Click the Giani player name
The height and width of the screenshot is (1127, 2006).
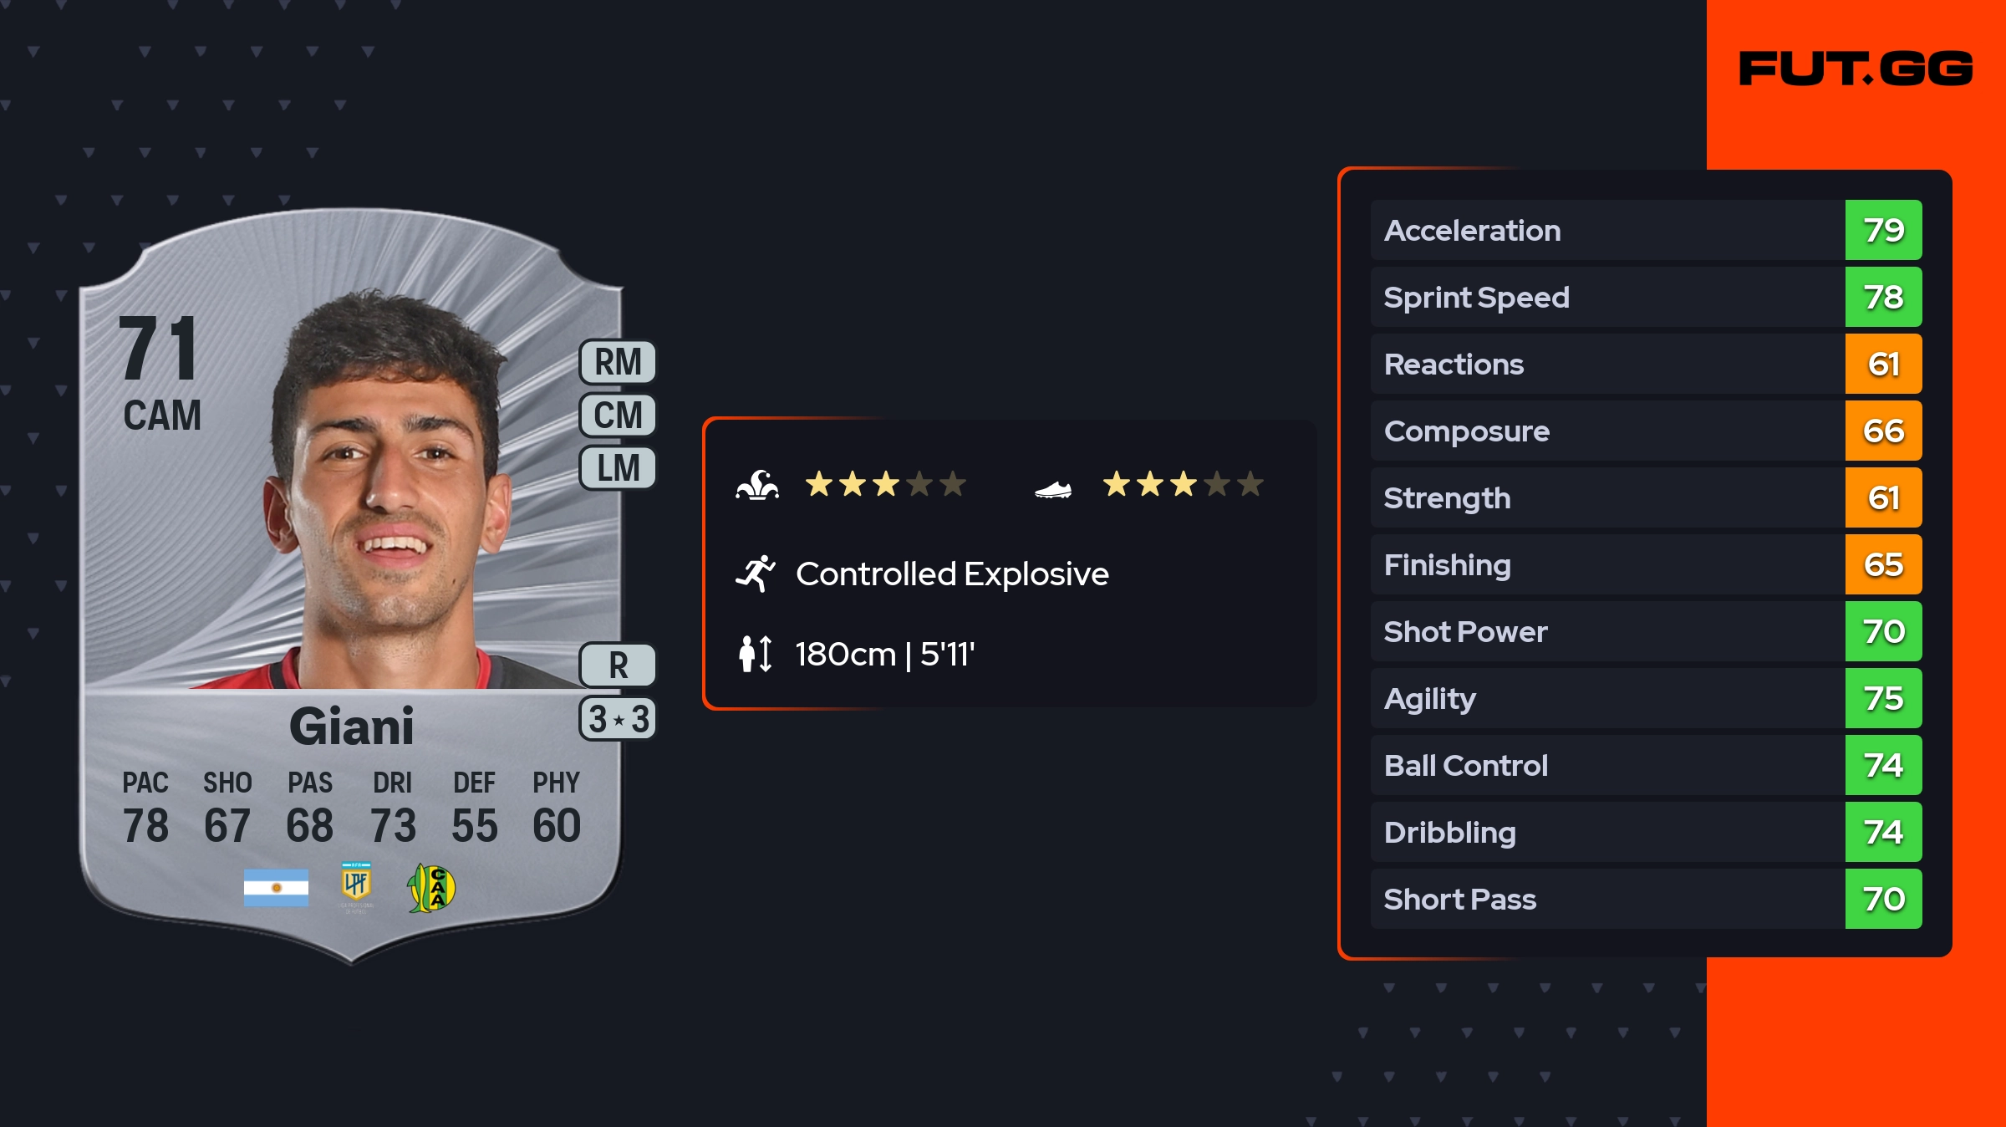[x=351, y=726]
